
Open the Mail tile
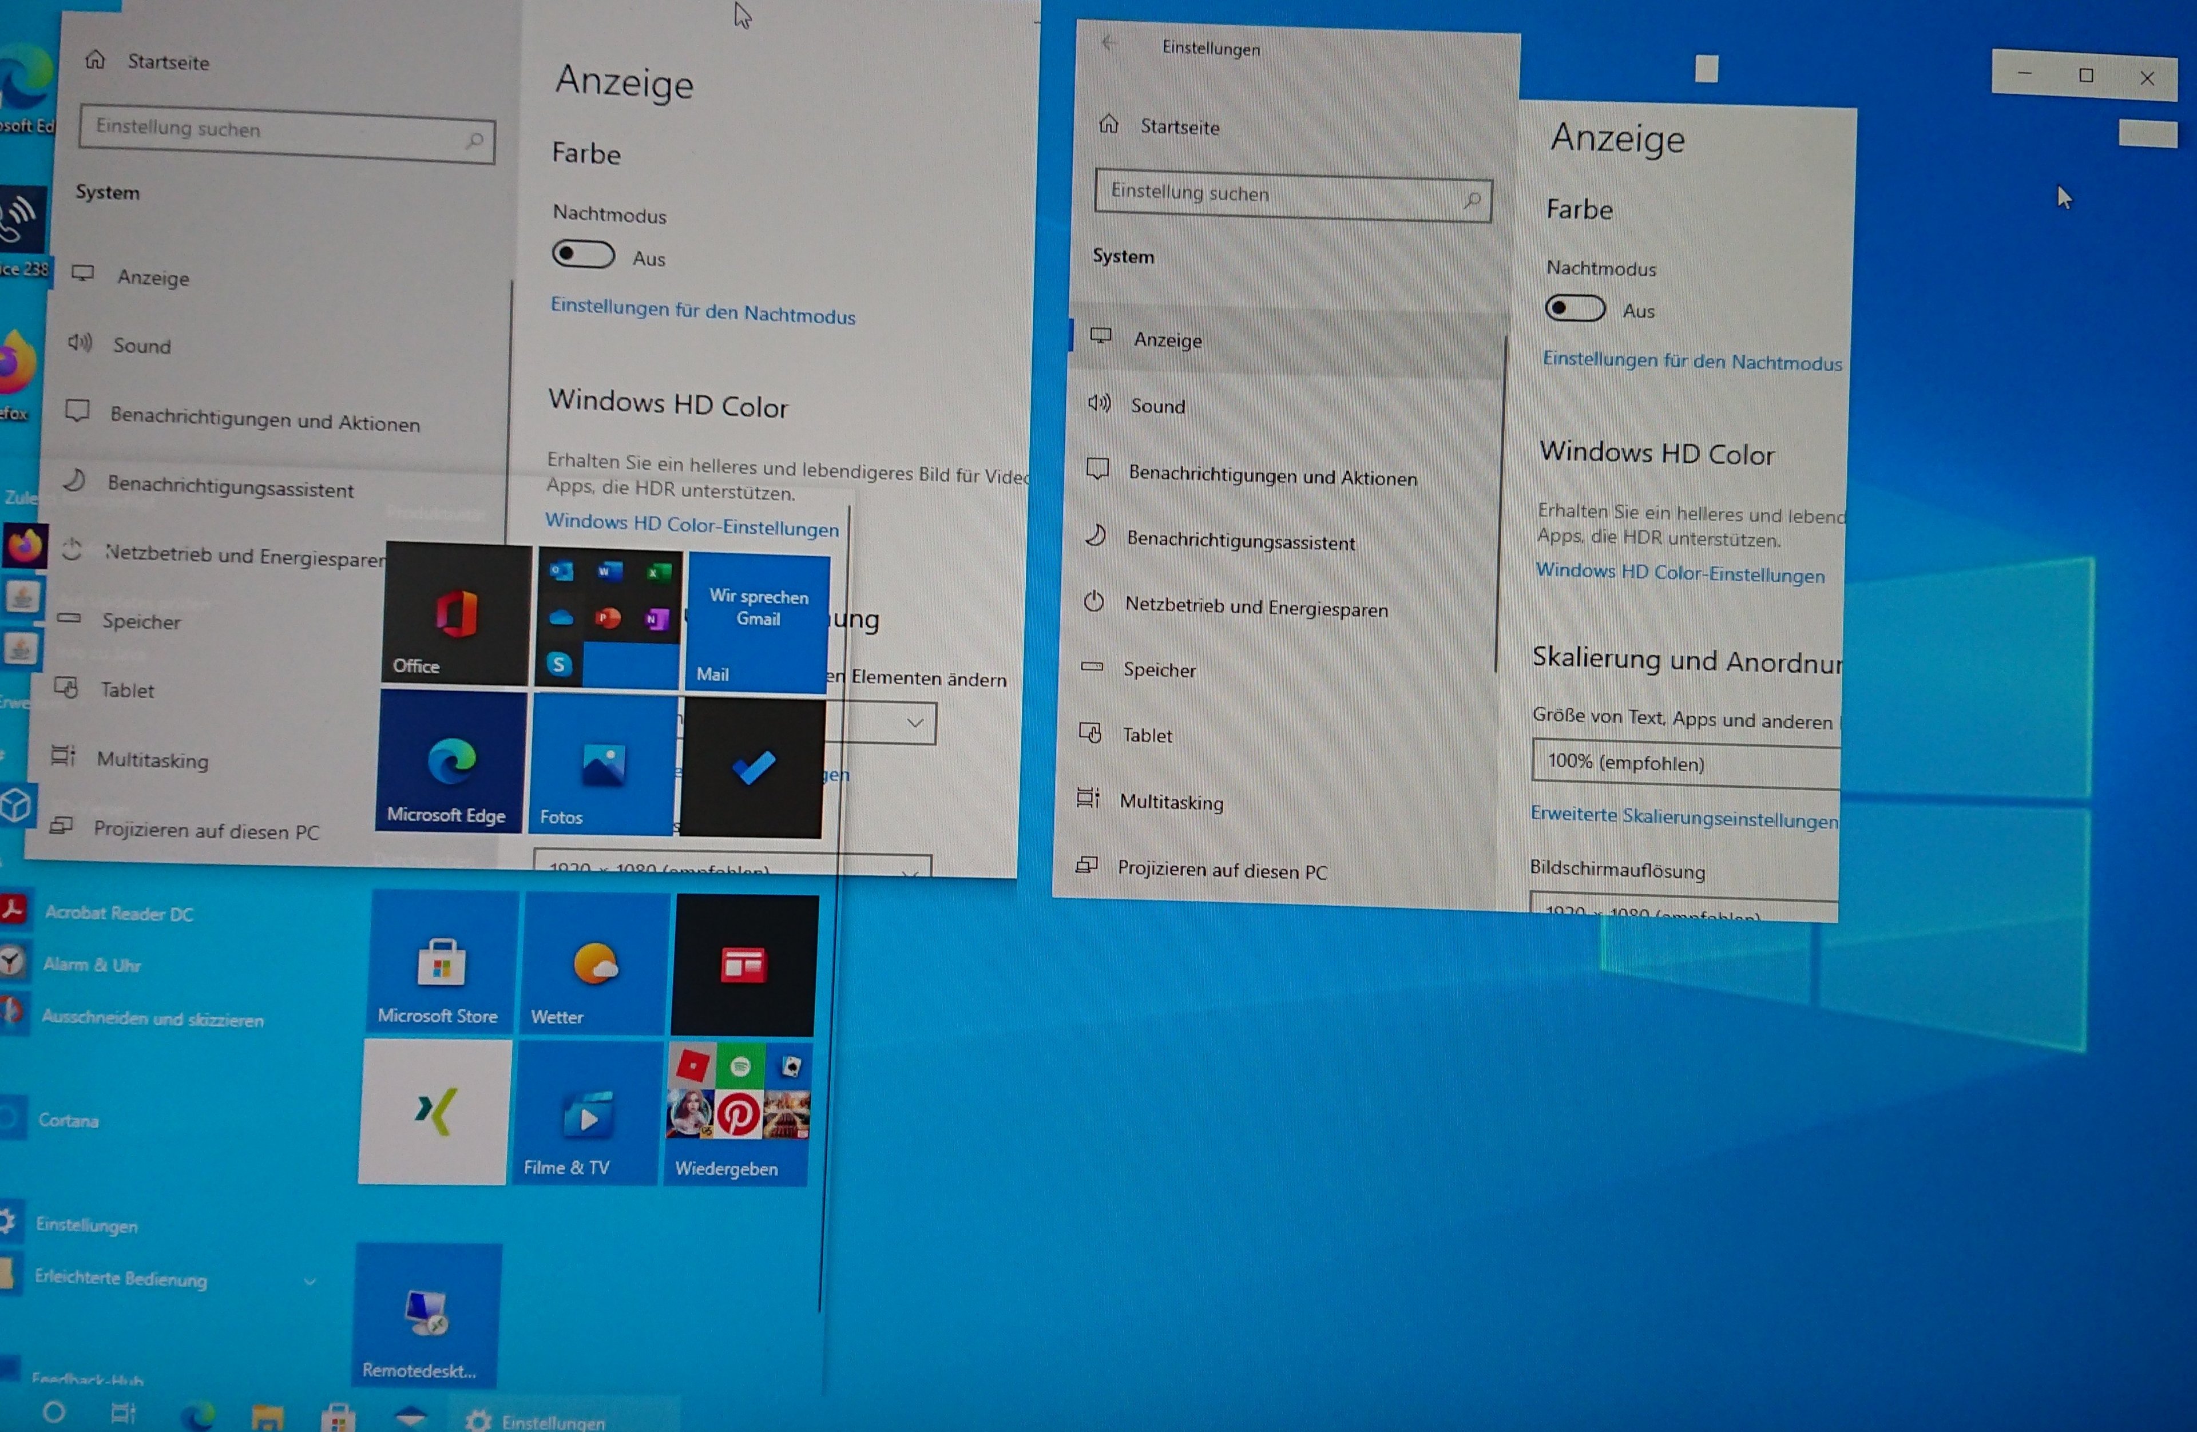click(x=757, y=624)
